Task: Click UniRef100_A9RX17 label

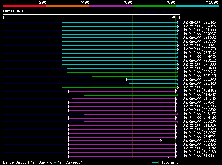Action: 199,72
